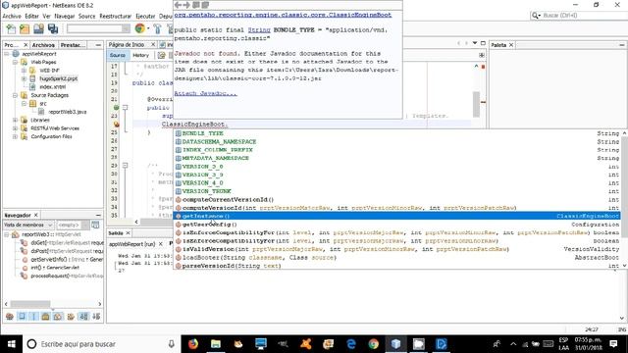This screenshot has height=353, width=628.
Task: Expand the RESTful Web Services node
Action: point(16,128)
